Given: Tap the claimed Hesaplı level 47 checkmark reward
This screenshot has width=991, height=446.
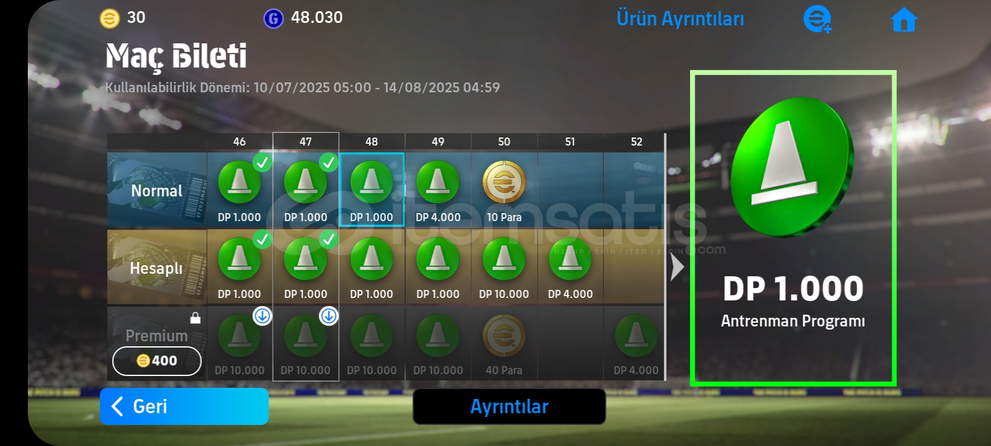Looking at the screenshot, I should click(306, 267).
